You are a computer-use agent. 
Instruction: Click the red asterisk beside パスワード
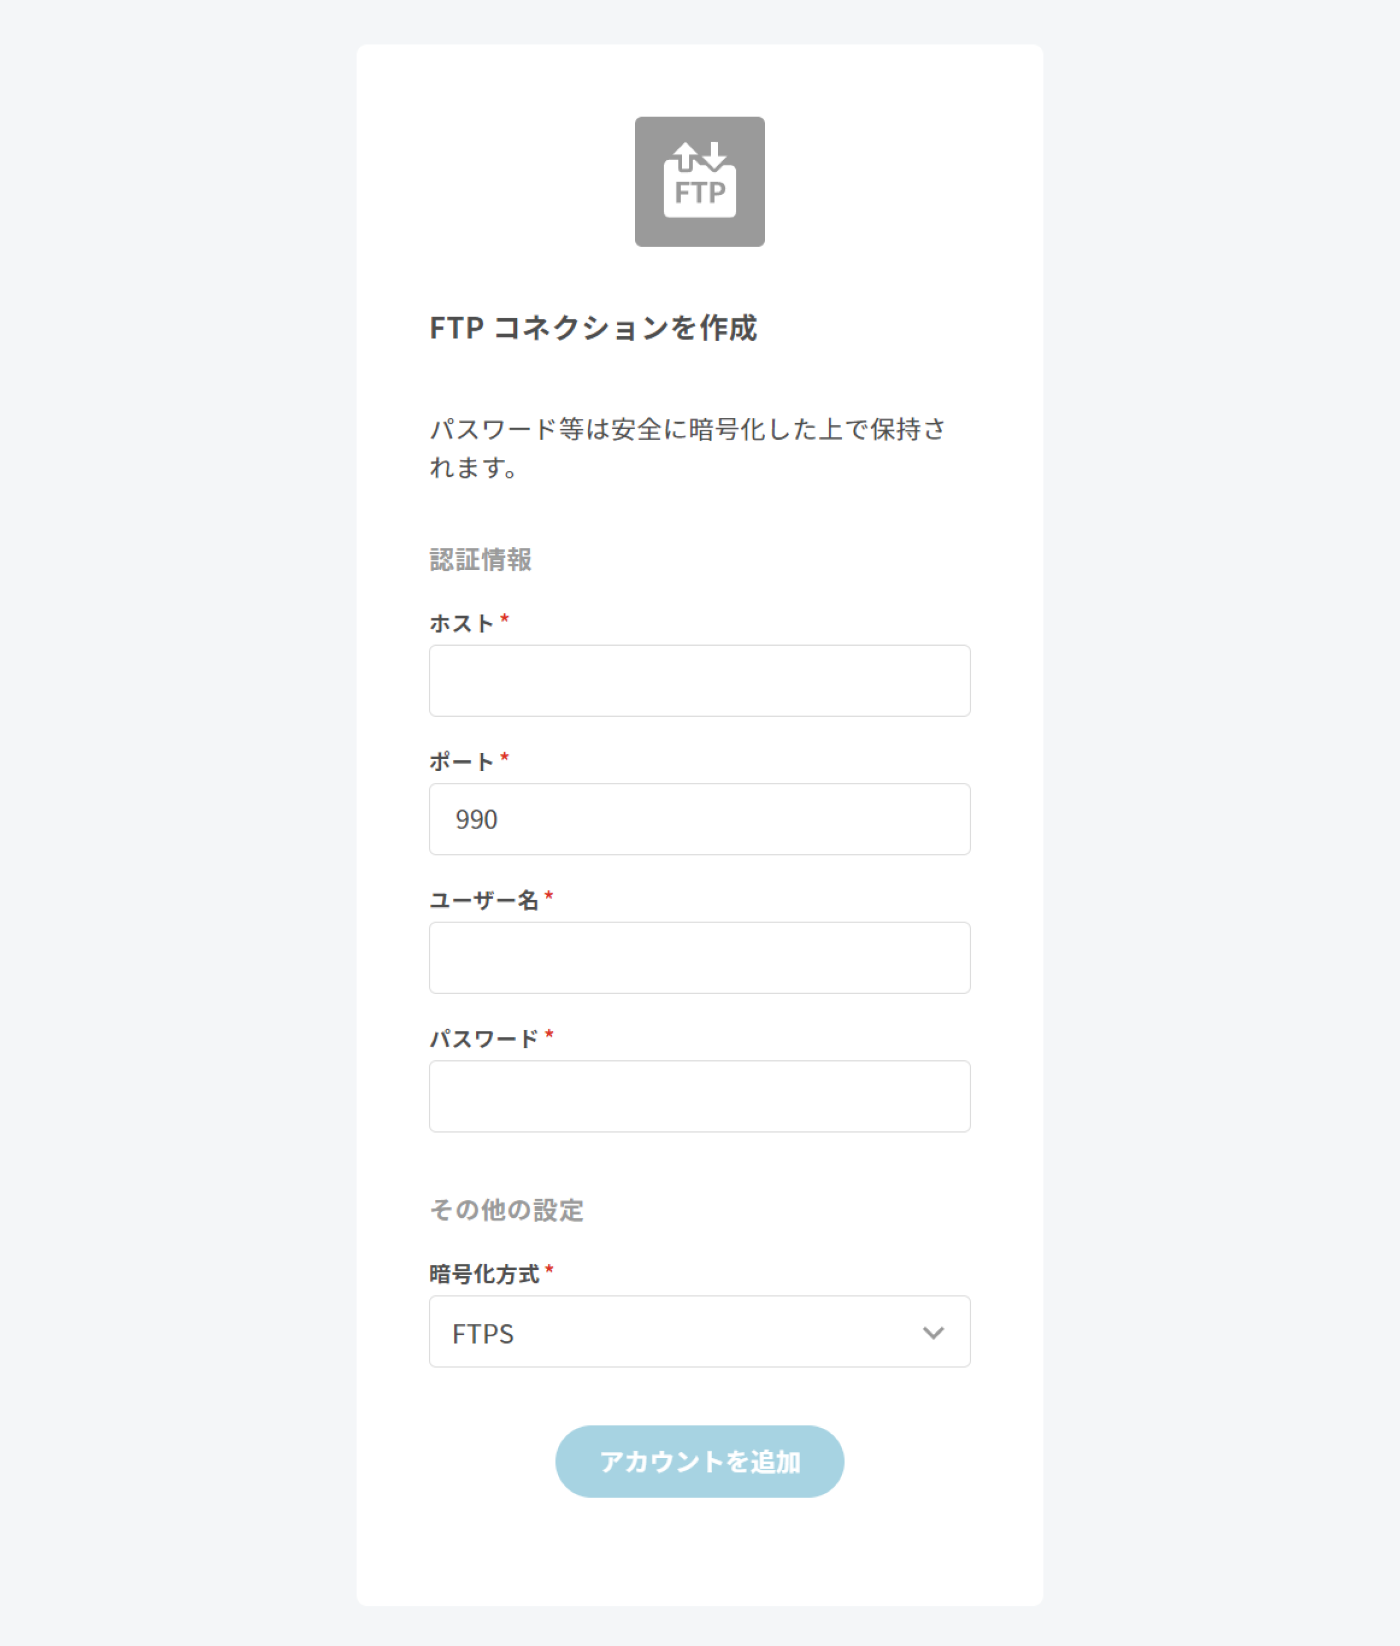[x=549, y=1035]
